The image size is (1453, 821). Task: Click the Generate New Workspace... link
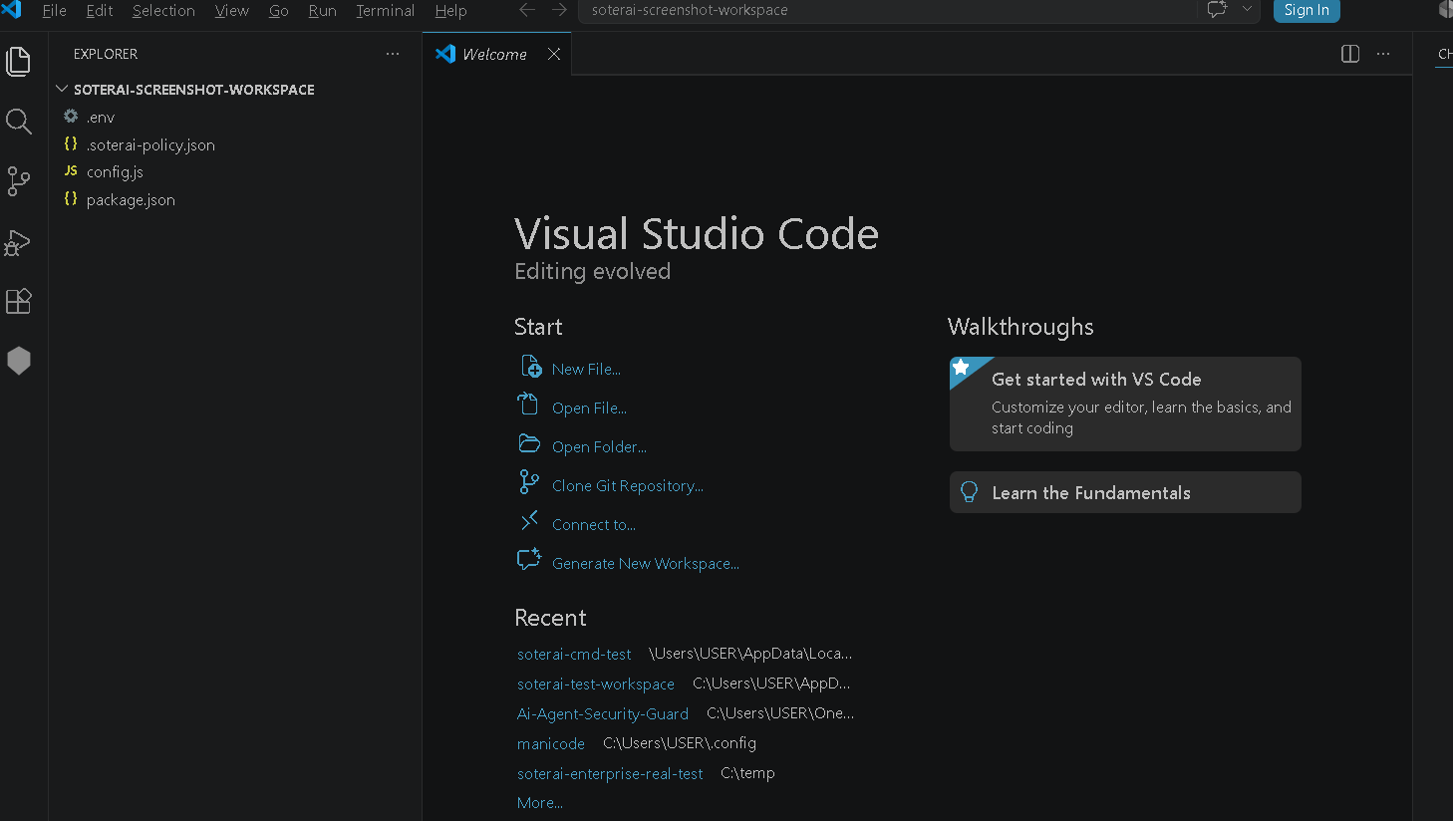(x=646, y=564)
